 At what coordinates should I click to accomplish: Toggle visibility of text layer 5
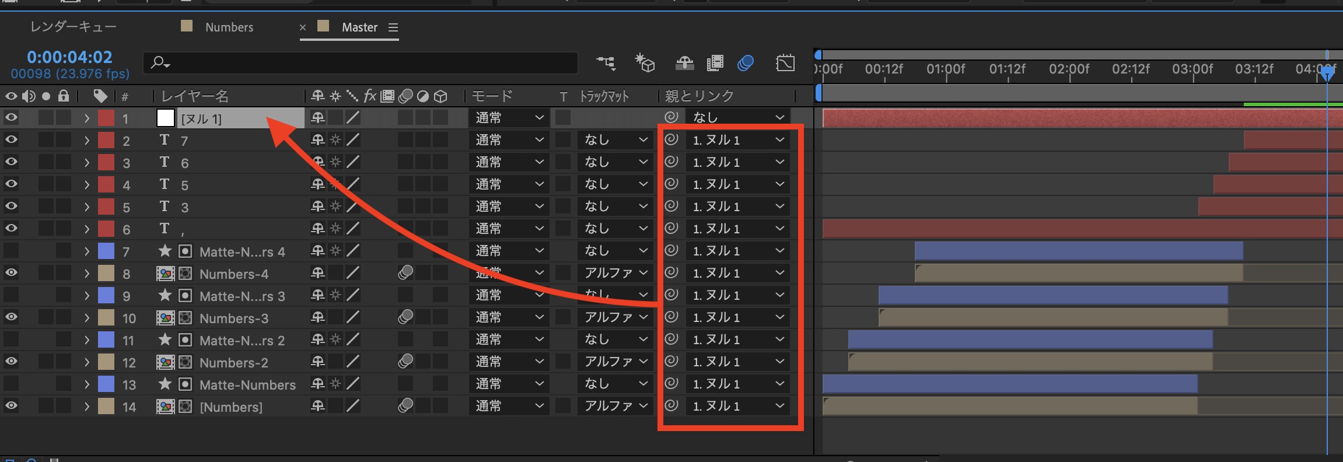click(x=11, y=184)
